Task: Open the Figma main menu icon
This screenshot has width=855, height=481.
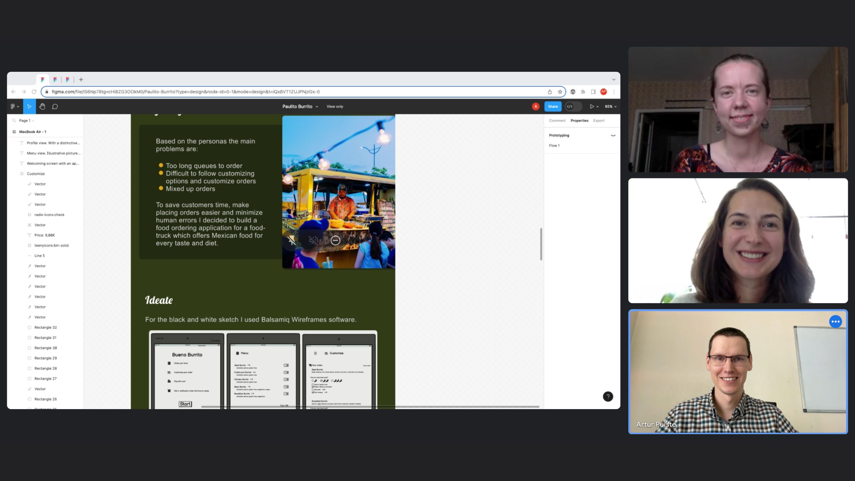Action: tap(14, 107)
